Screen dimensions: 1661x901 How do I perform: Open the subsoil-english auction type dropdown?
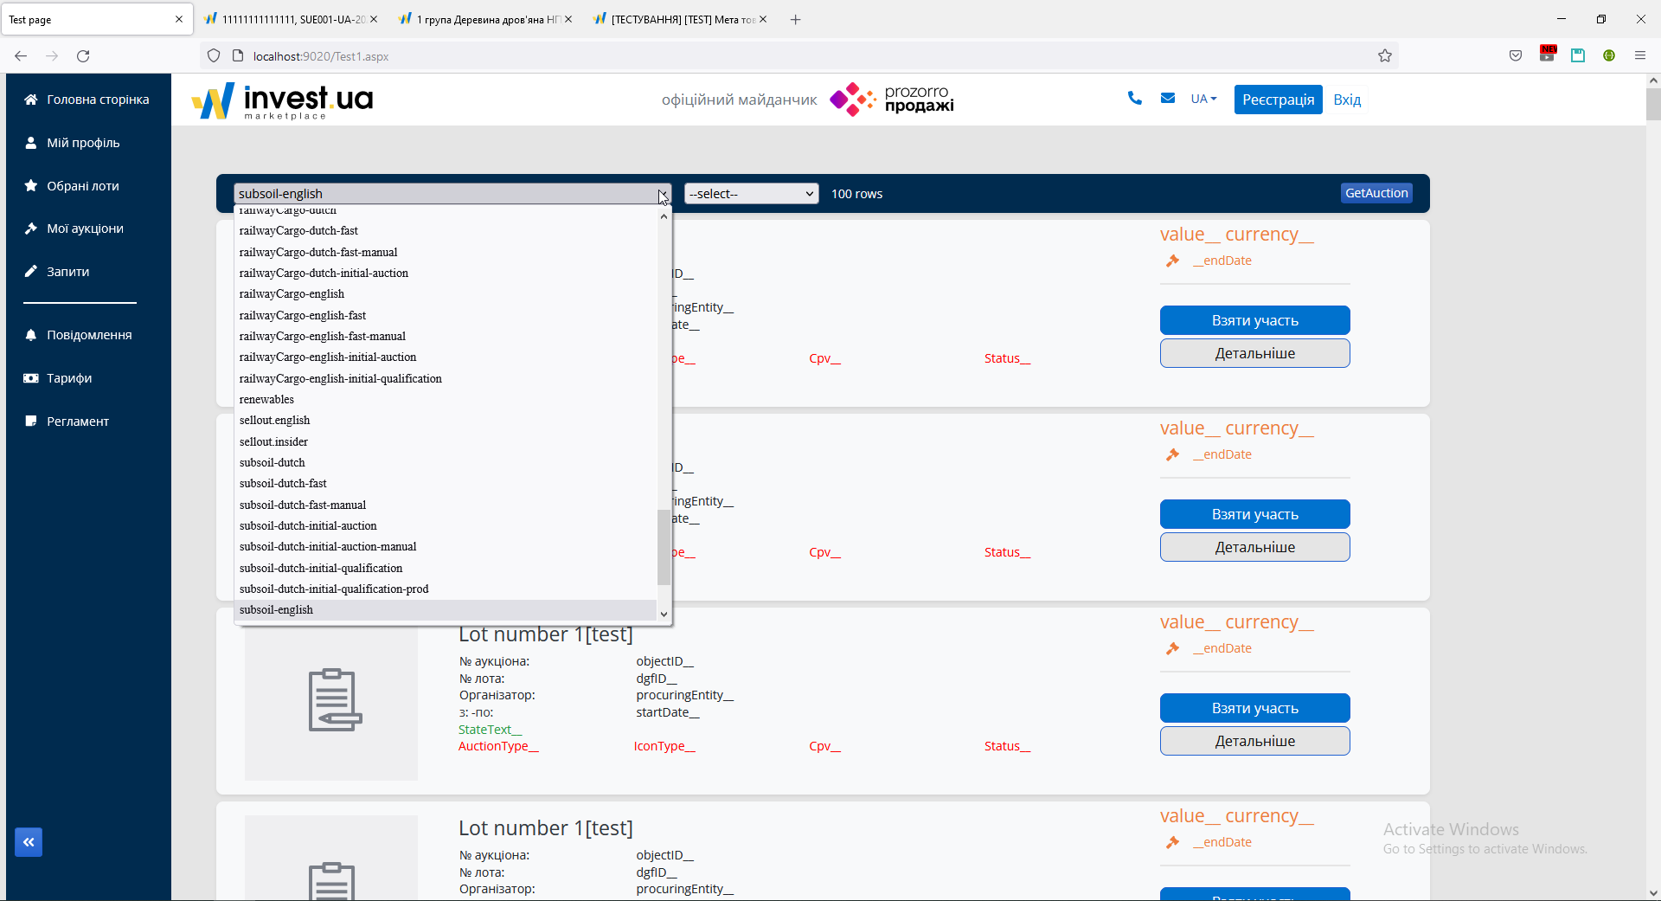(452, 194)
